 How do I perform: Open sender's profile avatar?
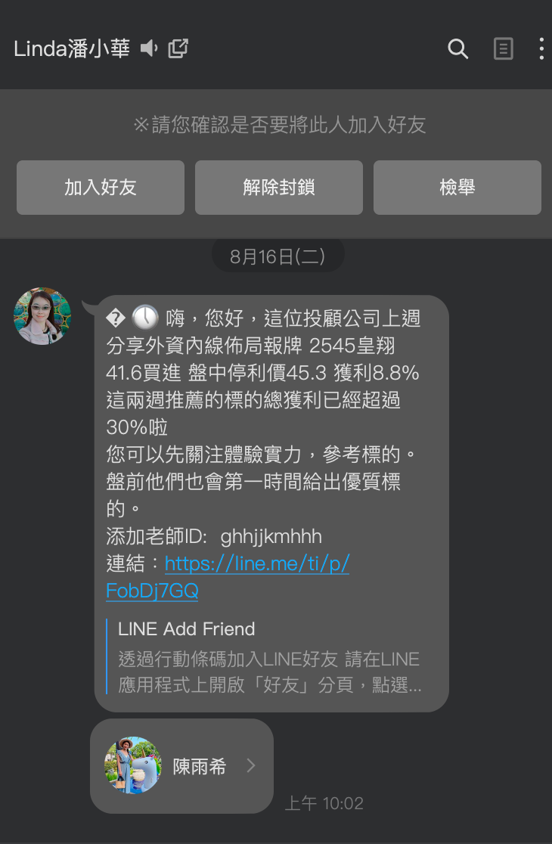(x=42, y=316)
